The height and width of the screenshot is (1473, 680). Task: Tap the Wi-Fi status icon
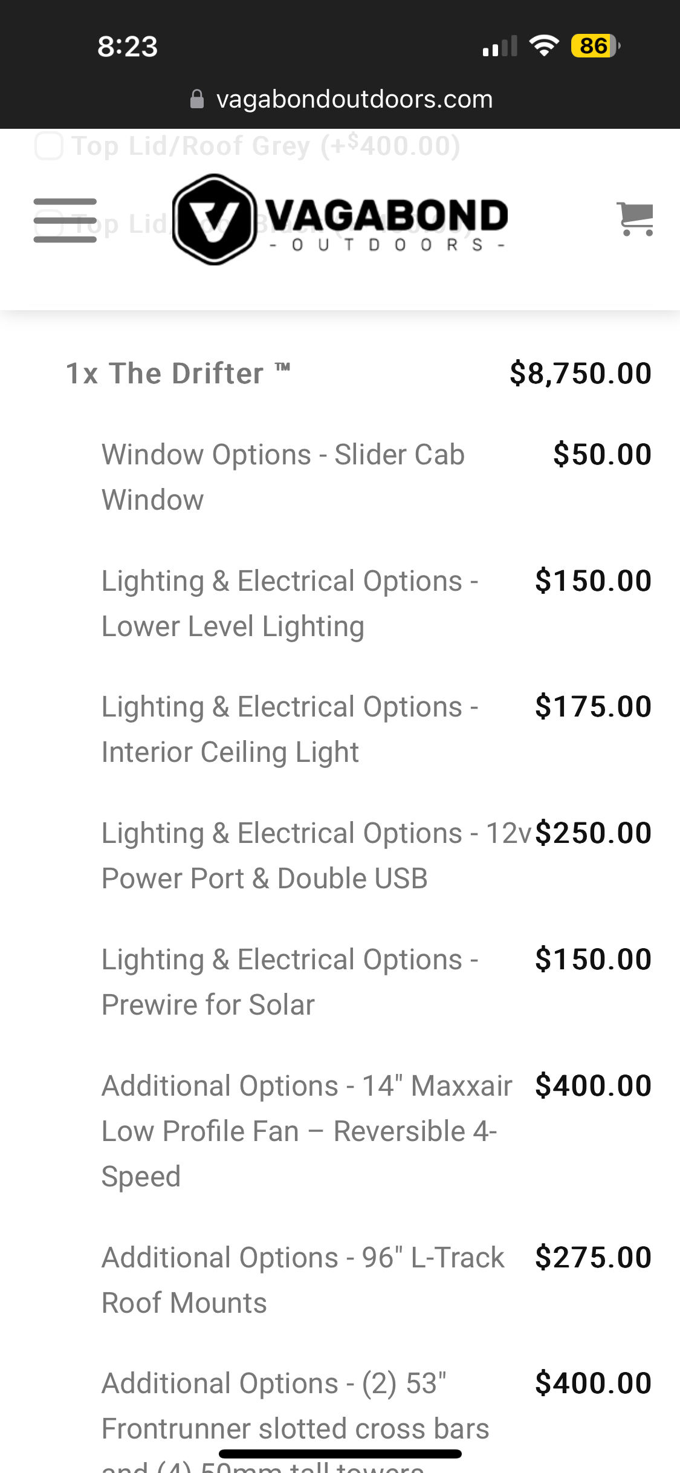pyautogui.click(x=544, y=46)
